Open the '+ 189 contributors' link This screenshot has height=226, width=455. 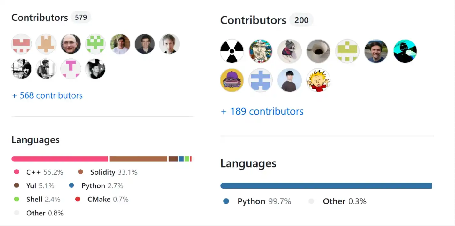tap(262, 111)
